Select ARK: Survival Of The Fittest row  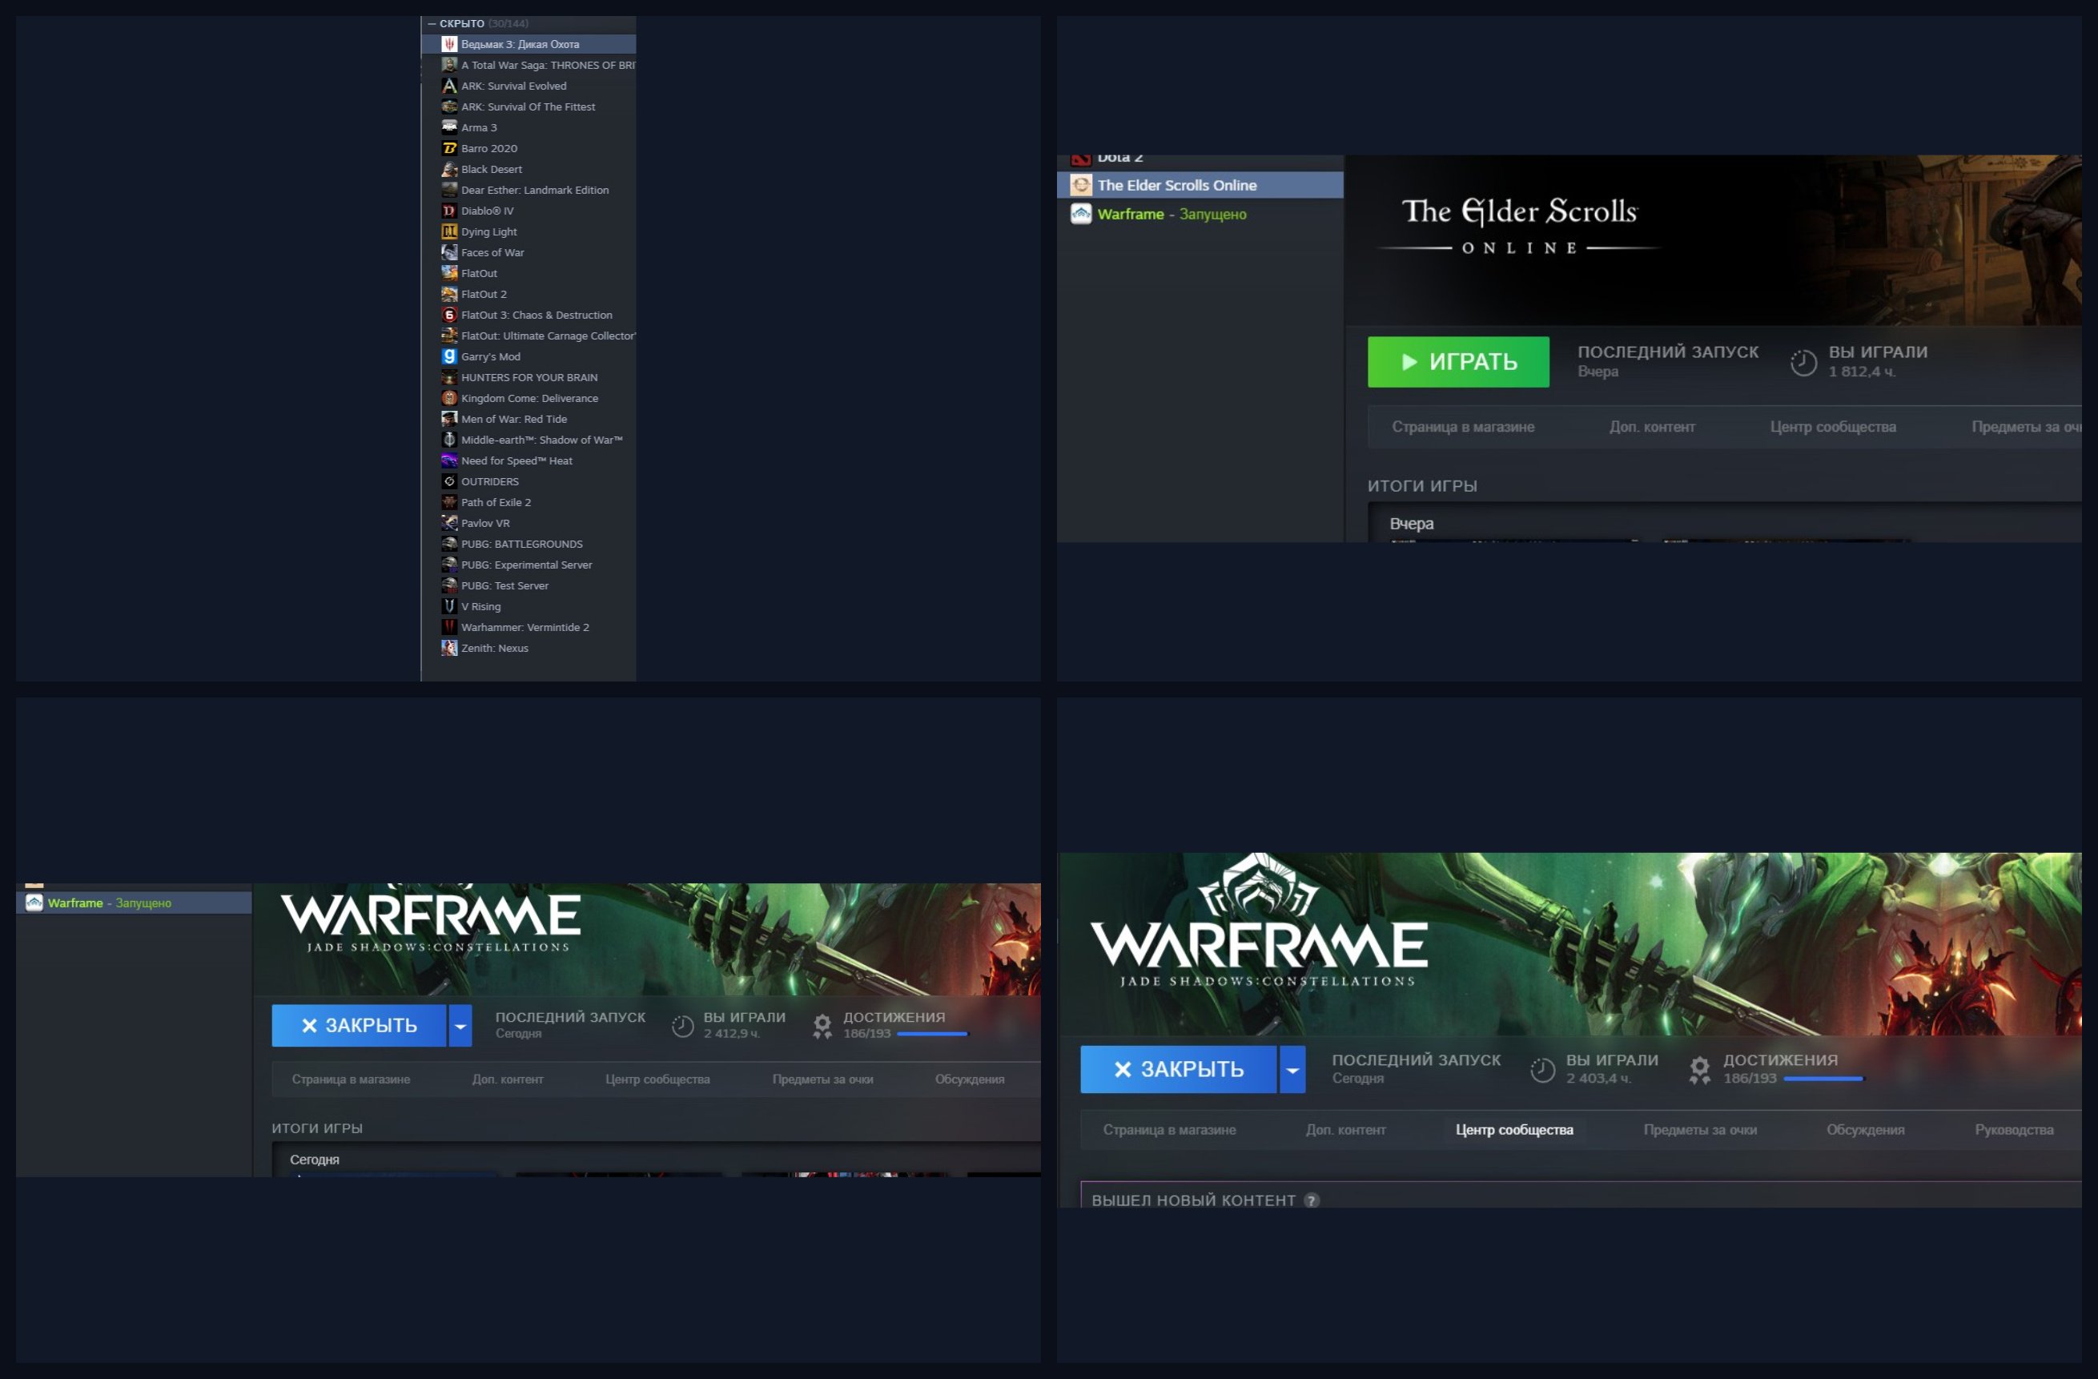pos(528,107)
